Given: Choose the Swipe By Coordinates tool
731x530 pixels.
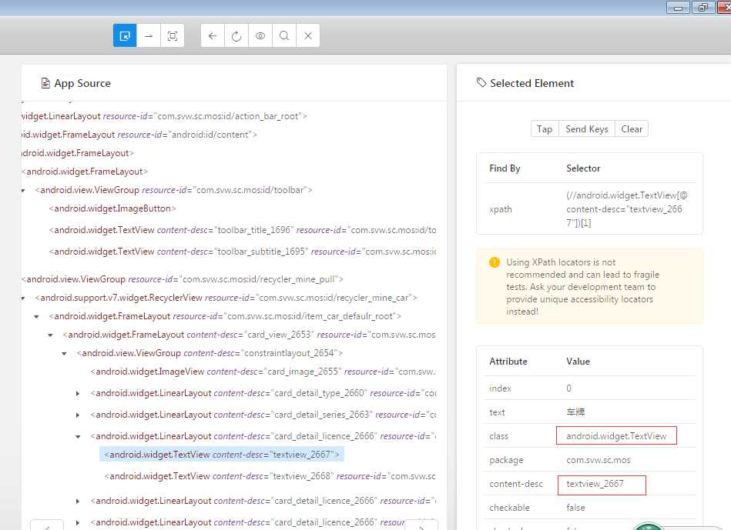Looking at the screenshot, I should pos(149,36).
